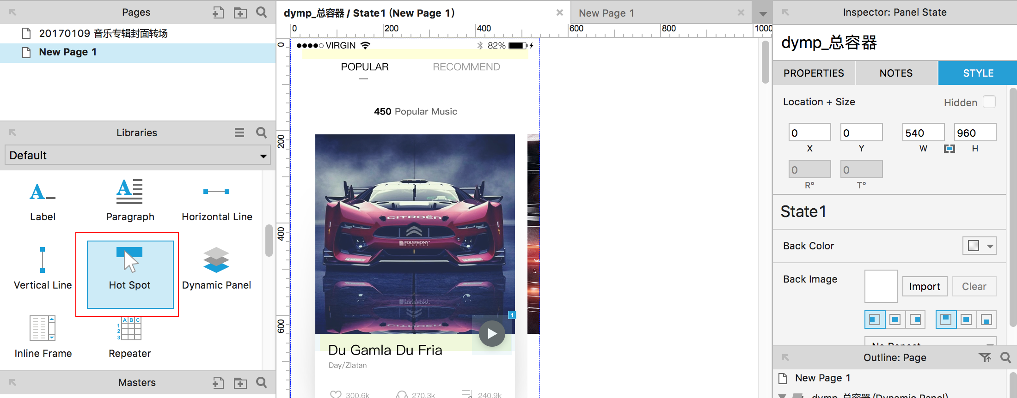Click the width W input field
The width and height of the screenshot is (1017, 398).
[924, 133]
